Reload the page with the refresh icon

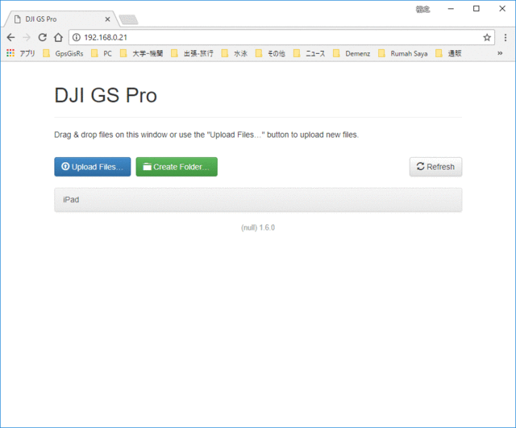click(43, 38)
